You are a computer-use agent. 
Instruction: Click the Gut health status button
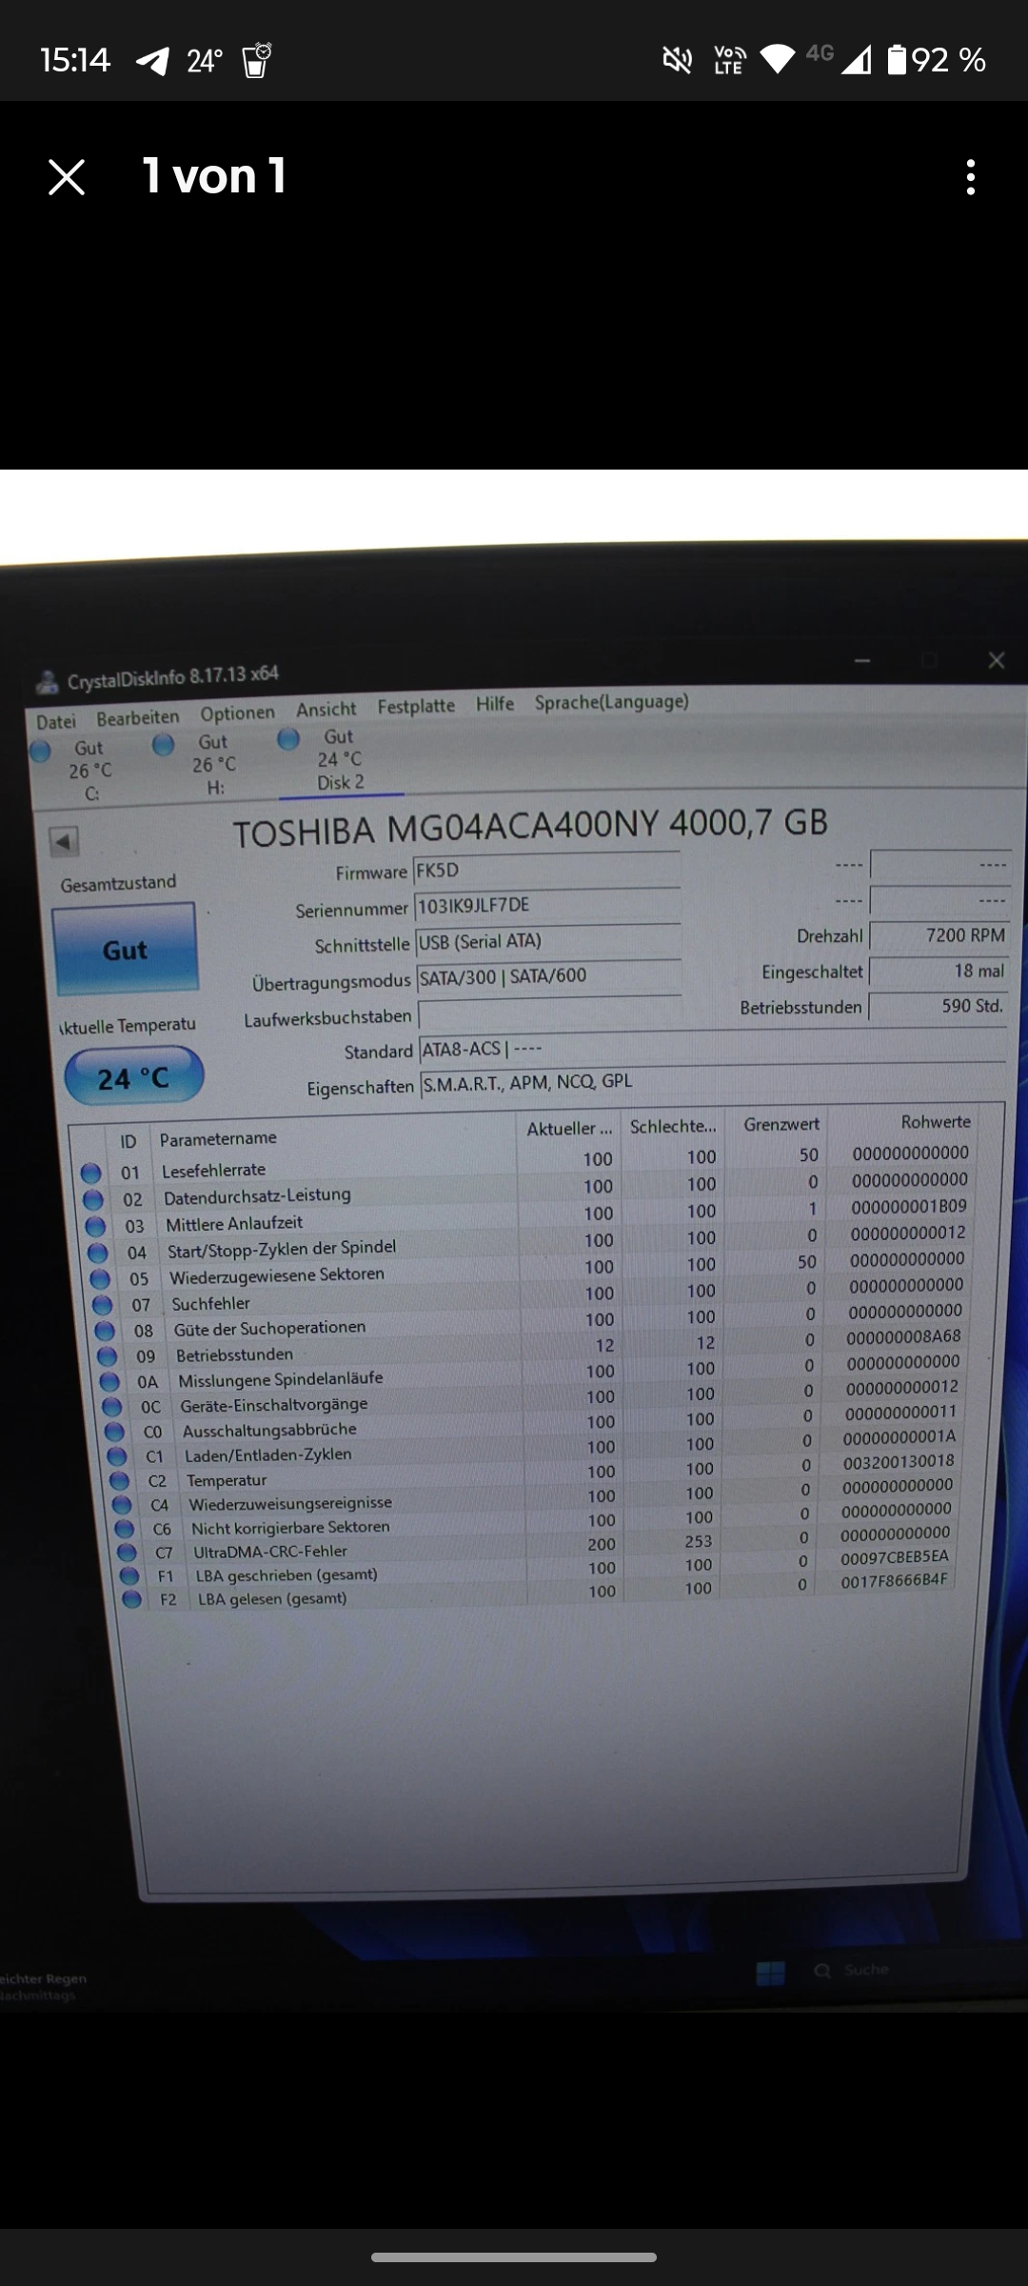pos(125,950)
